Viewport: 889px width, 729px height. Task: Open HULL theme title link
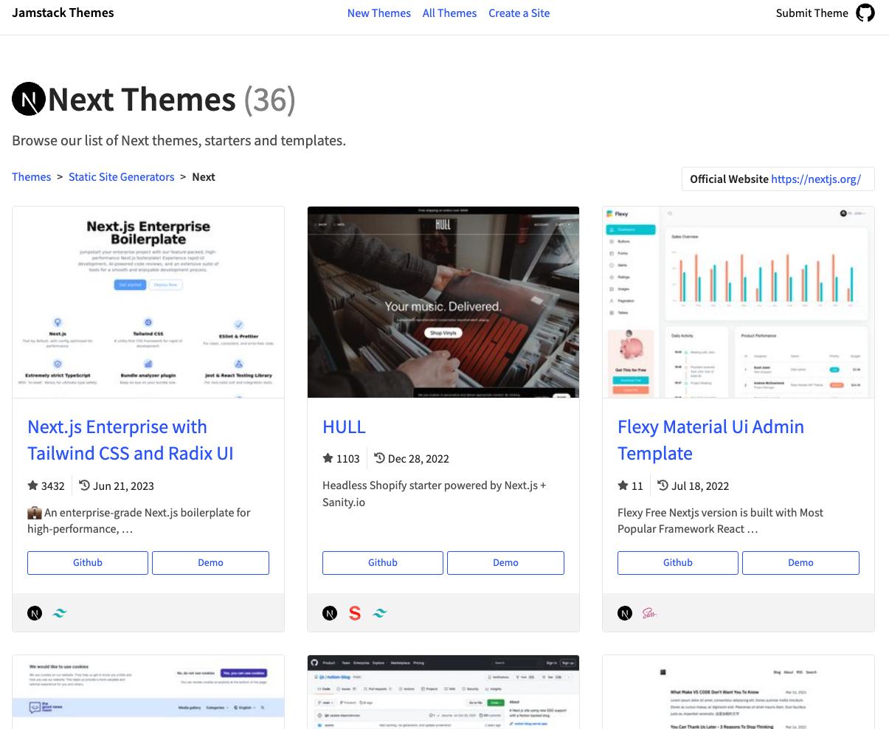click(344, 426)
